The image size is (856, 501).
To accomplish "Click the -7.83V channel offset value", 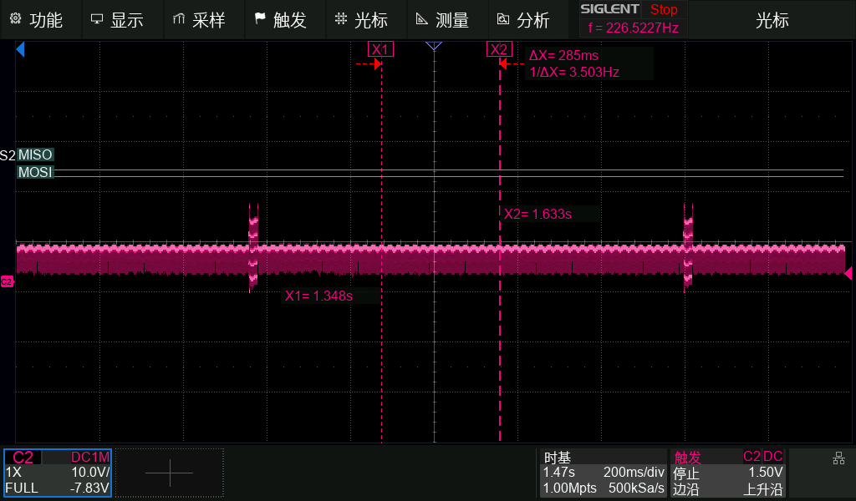I will 89,488.
